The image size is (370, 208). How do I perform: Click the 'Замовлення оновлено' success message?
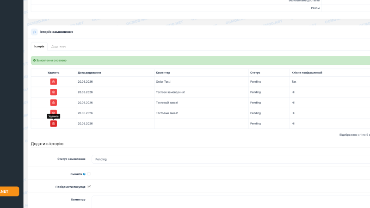(x=51, y=61)
